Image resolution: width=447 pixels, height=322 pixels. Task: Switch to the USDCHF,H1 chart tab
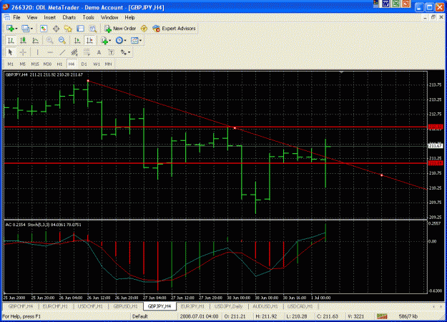click(x=90, y=306)
